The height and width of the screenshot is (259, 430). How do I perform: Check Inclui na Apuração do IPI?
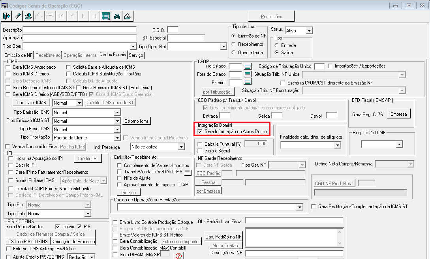[x=11, y=158]
